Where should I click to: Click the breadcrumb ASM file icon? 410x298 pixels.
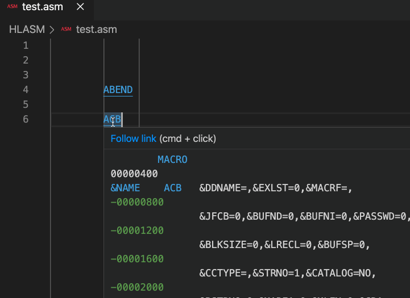point(66,29)
